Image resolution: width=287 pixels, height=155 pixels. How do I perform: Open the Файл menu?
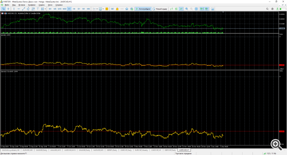click(x=7, y=5)
